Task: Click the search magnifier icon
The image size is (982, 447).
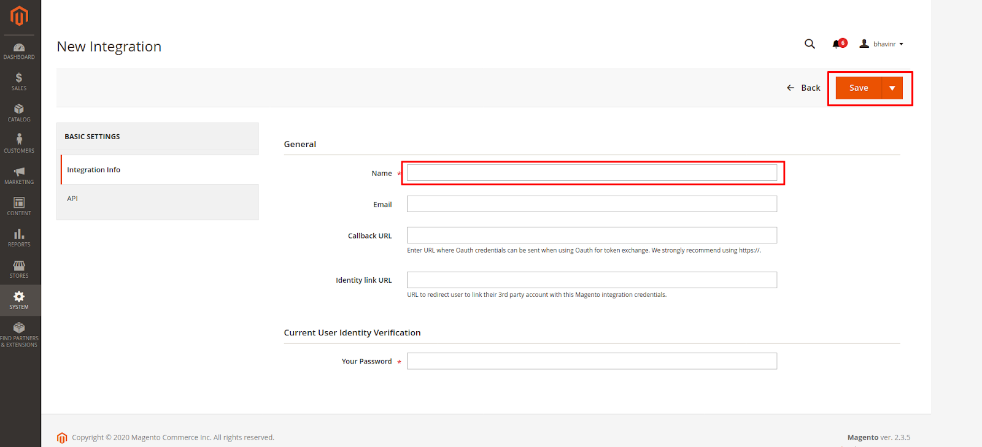Action: pyautogui.click(x=810, y=44)
